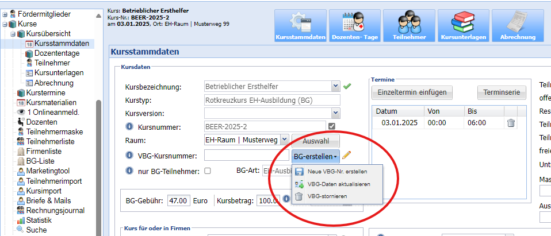
Task: Select Neue VBG-Nr. erstellen menu entry
Action: pos(337,171)
